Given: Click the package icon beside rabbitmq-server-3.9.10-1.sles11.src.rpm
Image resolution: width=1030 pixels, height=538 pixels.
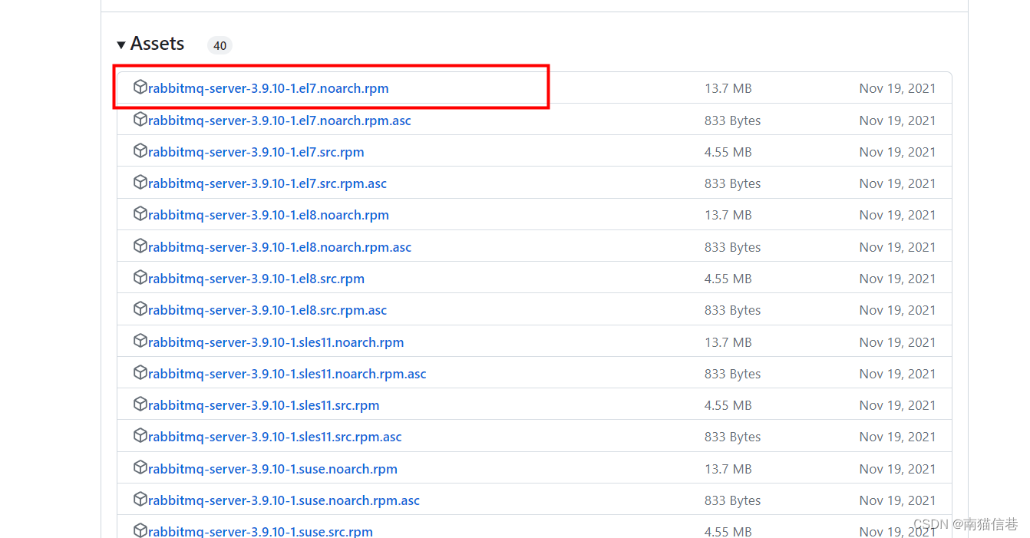Looking at the screenshot, I should pos(140,404).
